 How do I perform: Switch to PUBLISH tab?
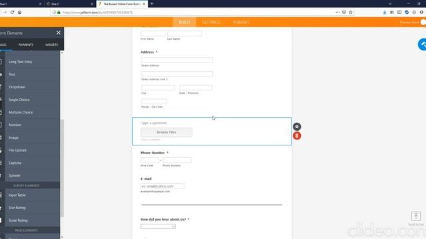[x=240, y=22]
